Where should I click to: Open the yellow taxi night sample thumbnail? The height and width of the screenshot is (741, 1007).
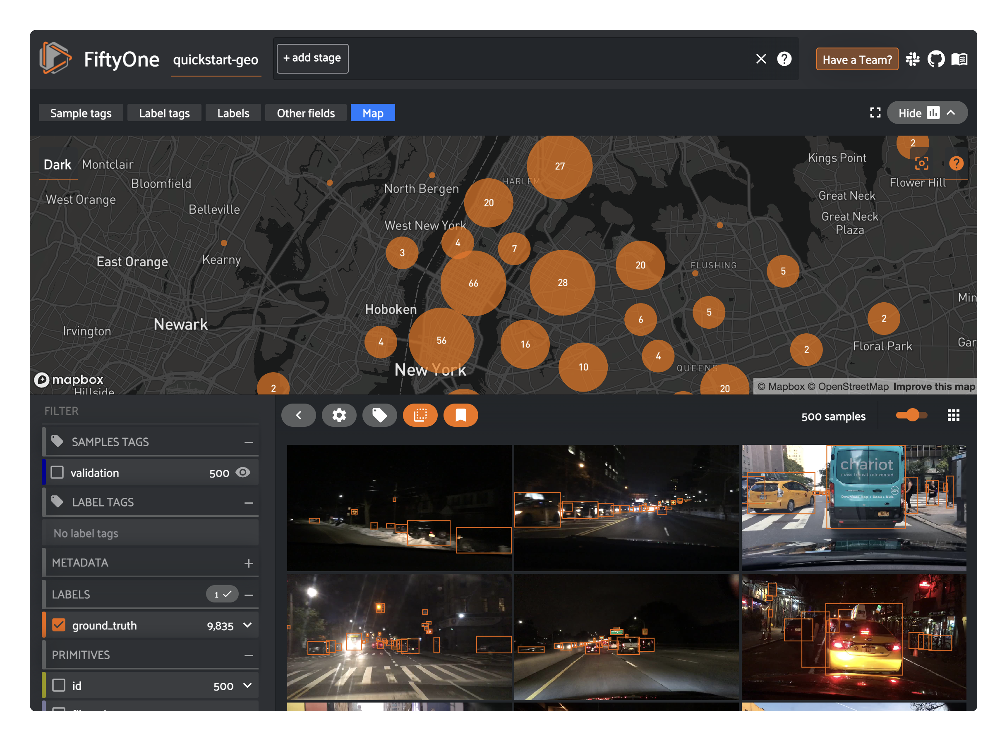(x=854, y=636)
